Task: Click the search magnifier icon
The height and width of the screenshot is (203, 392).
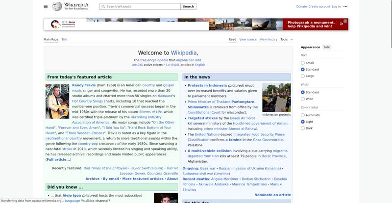Action: click(103, 6)
